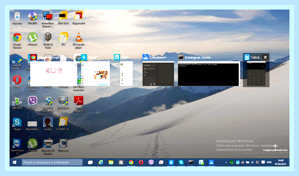Open the Start menu

coord(14,162)
